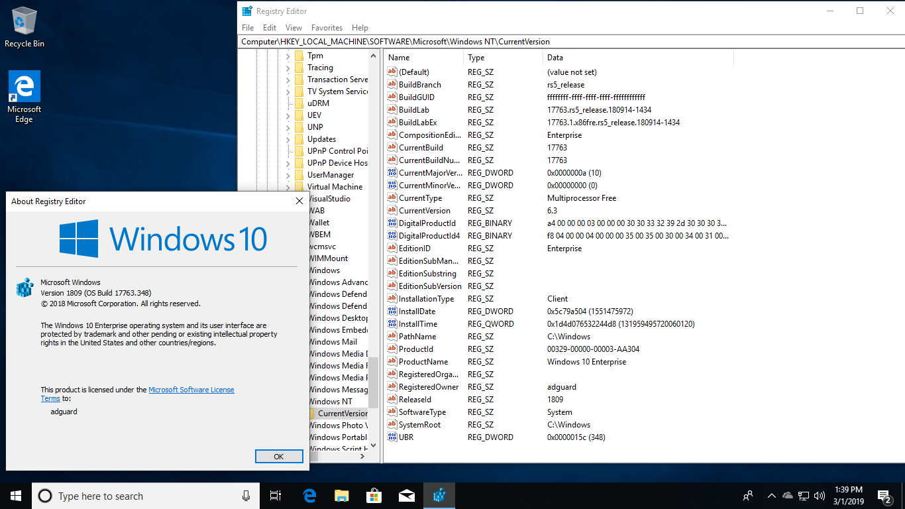Click right arrow of tree horizontal scrollbar

point(362,456)
